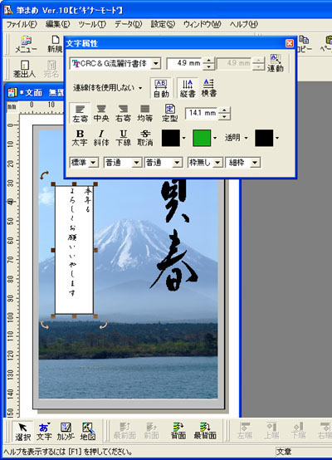Select the 文字 text tool
This screenshot has height=460, width=332.
44,431
